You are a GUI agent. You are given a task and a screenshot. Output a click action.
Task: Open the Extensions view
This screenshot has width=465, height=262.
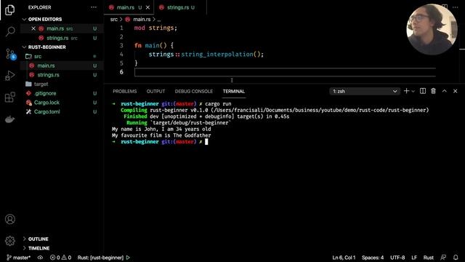[9, 97]
